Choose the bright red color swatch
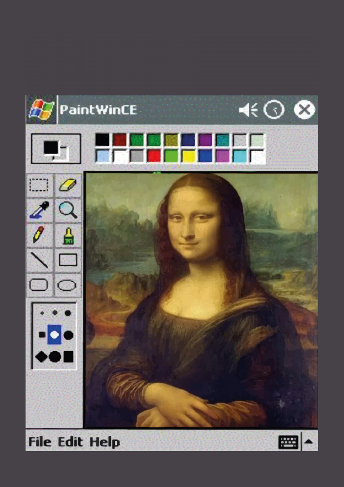Image resolution: width=344 pixels, height=487 pixels. pyautogui.click(x=154, y=156)
